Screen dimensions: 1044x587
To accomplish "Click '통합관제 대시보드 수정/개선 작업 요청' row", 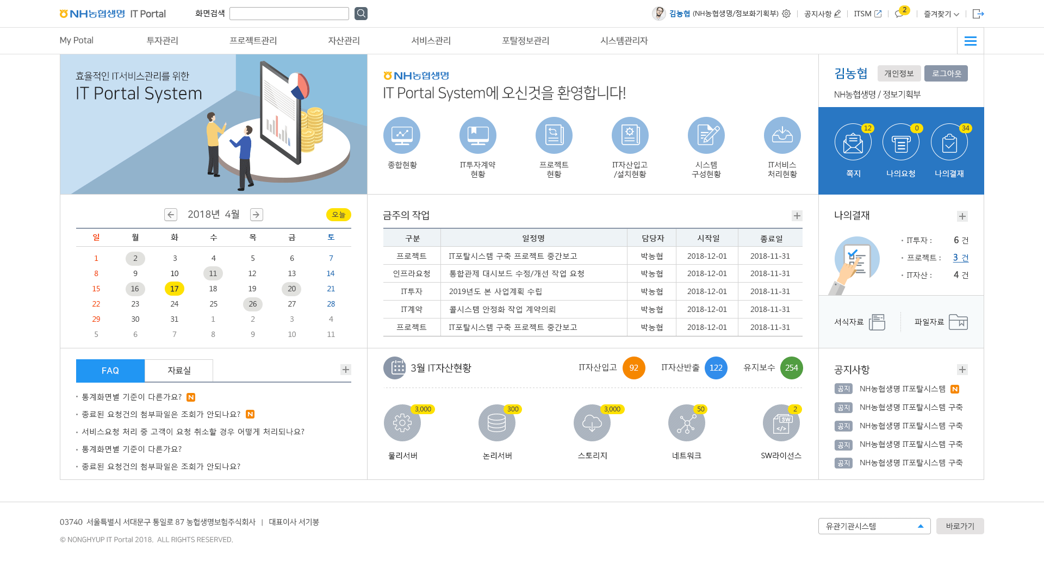I will click(x=593, y=273).
